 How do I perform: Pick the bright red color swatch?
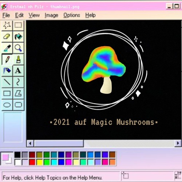[32, 162]
